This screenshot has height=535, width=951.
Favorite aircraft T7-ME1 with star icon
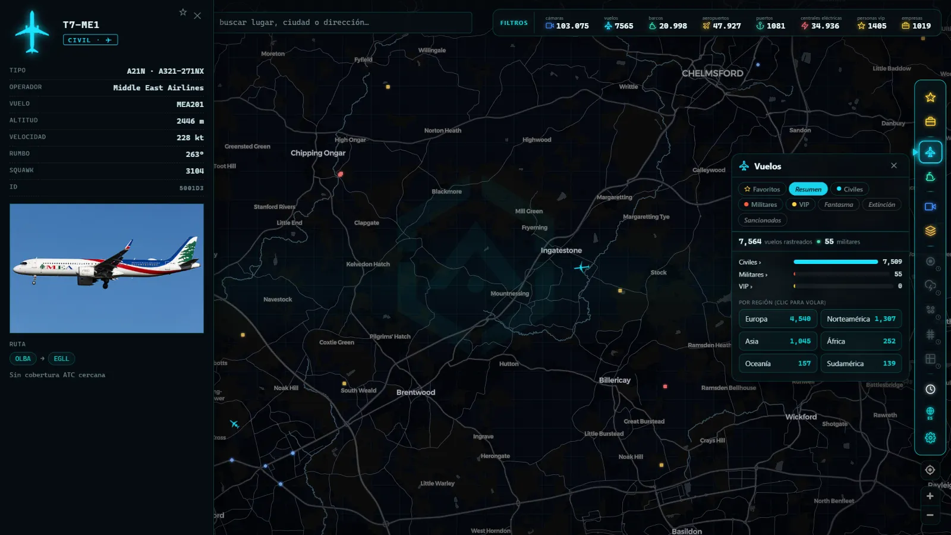(x=183, y=12)
